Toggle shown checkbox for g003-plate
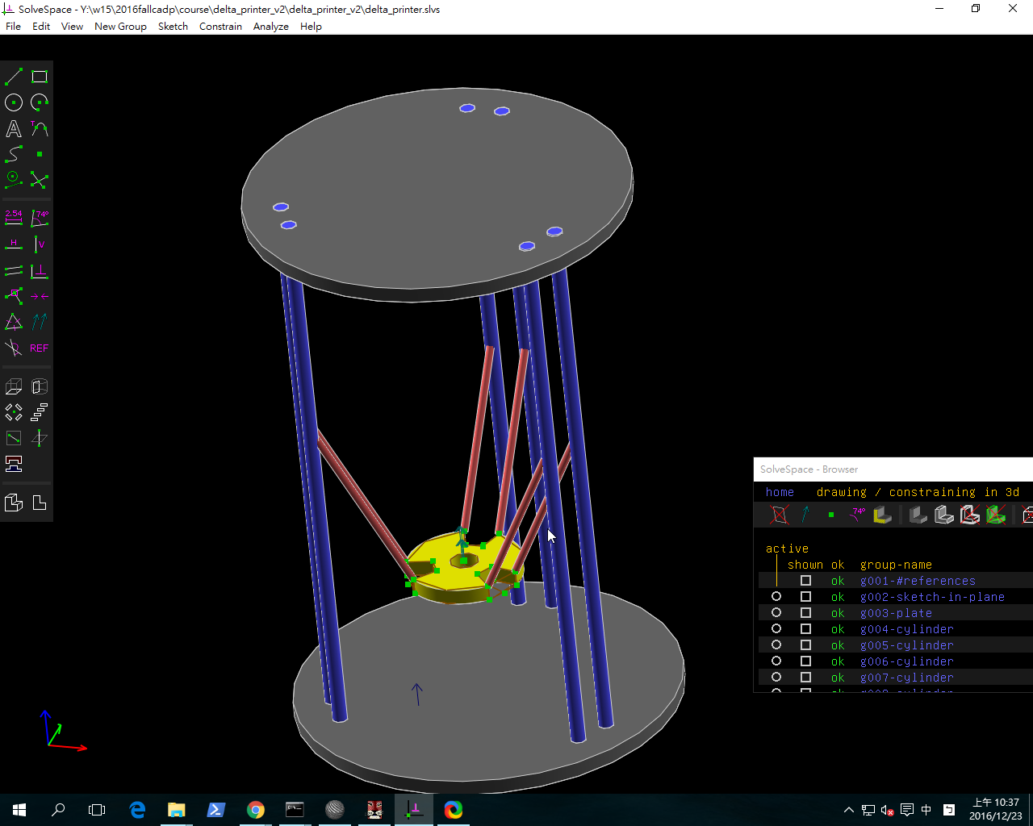Image resolution: width=1033 pixels, height=826 pixels. coord(805,613)
